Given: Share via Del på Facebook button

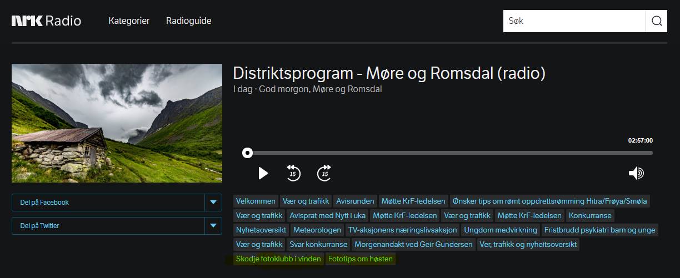Looking at the screenshot, I should 108,203.
